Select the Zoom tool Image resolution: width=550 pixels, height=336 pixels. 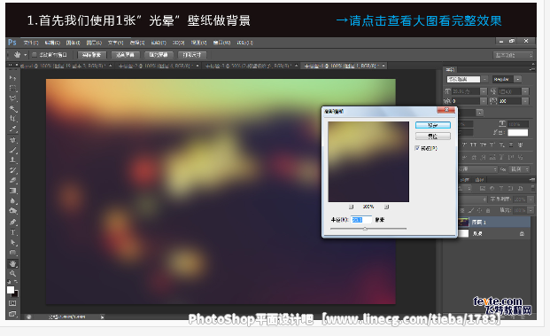(12, 273)
